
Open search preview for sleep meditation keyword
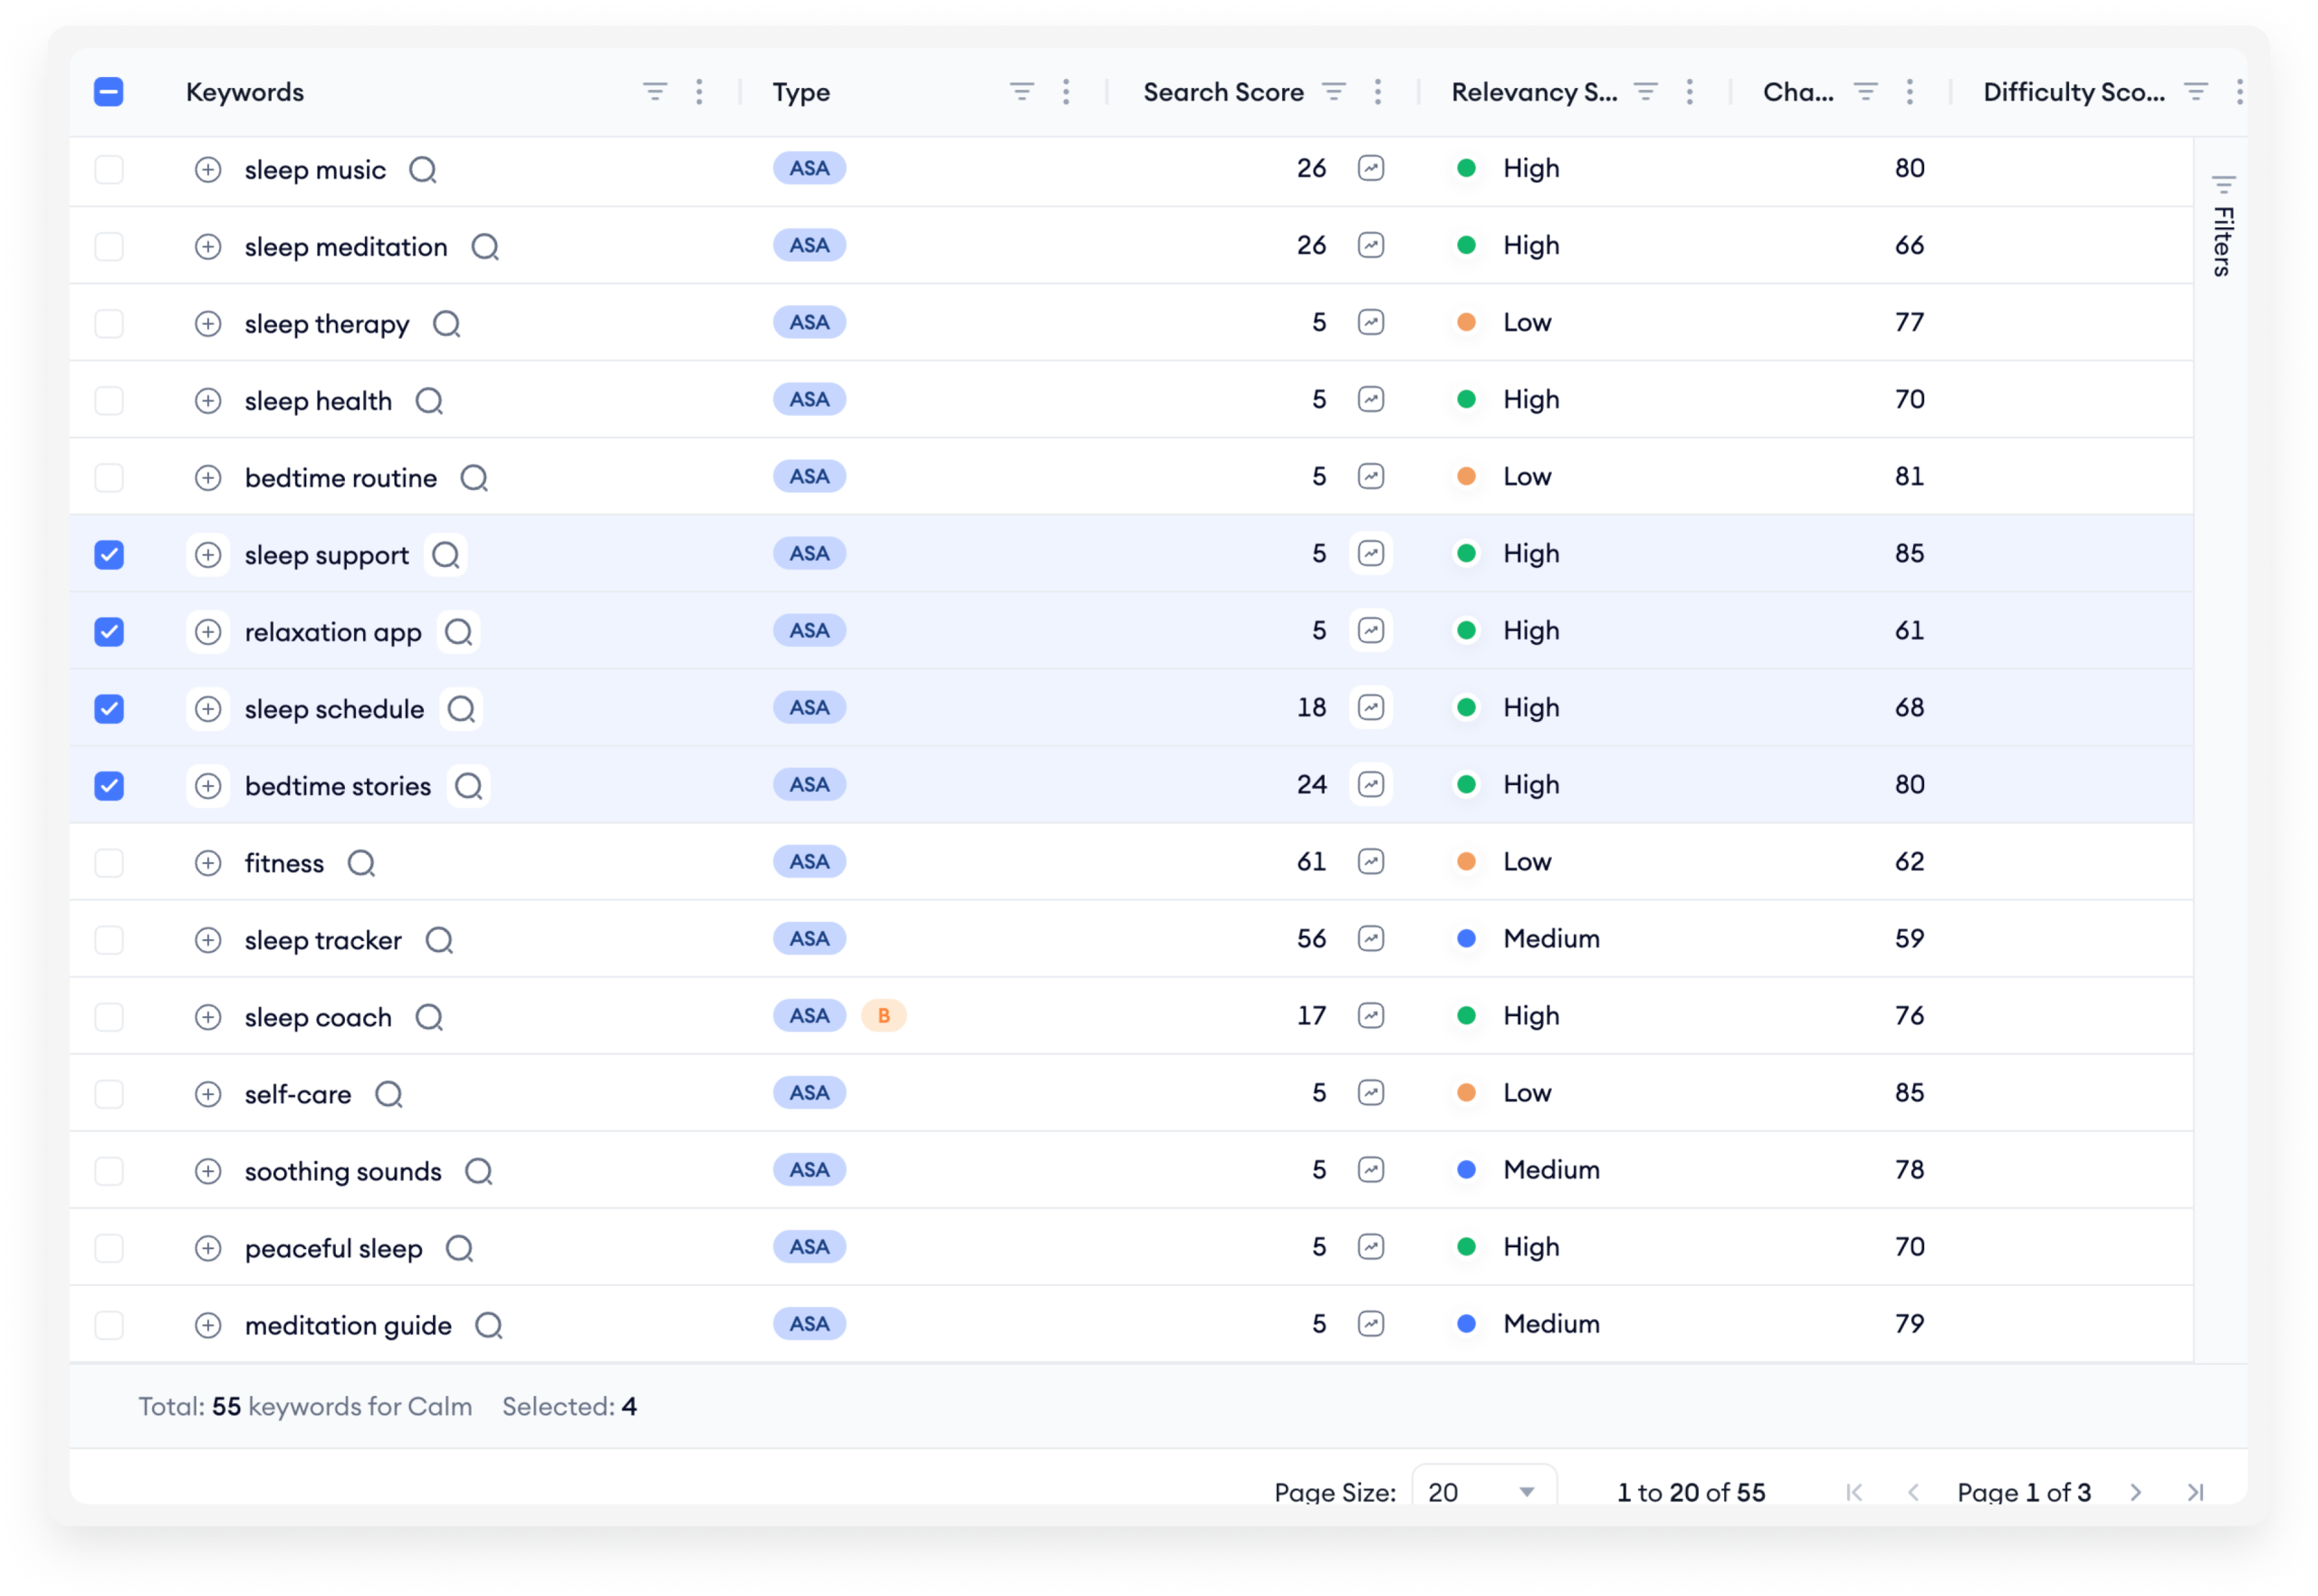click(x=484, y=247)
